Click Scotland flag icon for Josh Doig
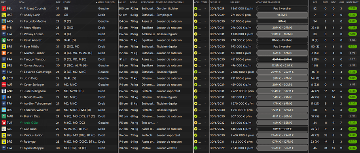360x153 pixels. pos(4,78)
